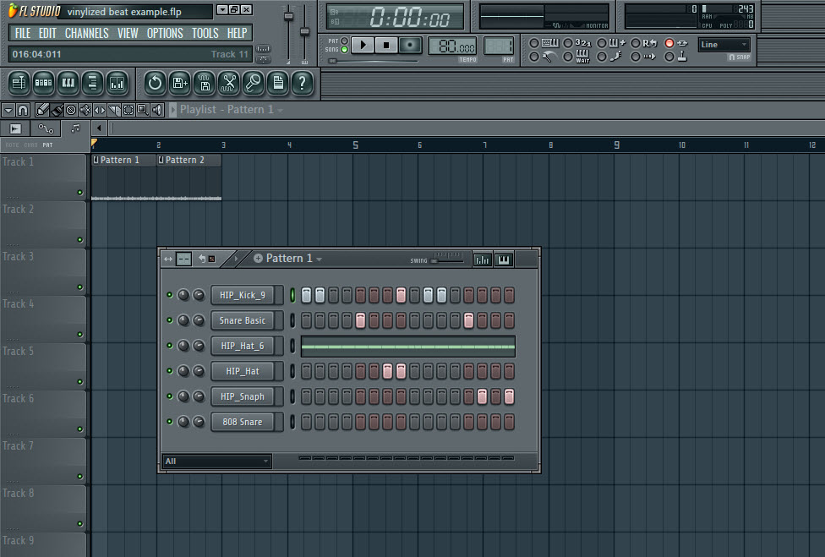Image resolution: width=825 pixels, height=557 pixels.
Task: Open OPTIONS menu
Action: 165,33
